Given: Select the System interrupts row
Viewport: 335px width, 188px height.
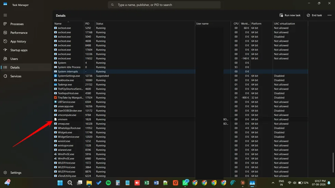Looking at the screenshot, I should 180,71.
